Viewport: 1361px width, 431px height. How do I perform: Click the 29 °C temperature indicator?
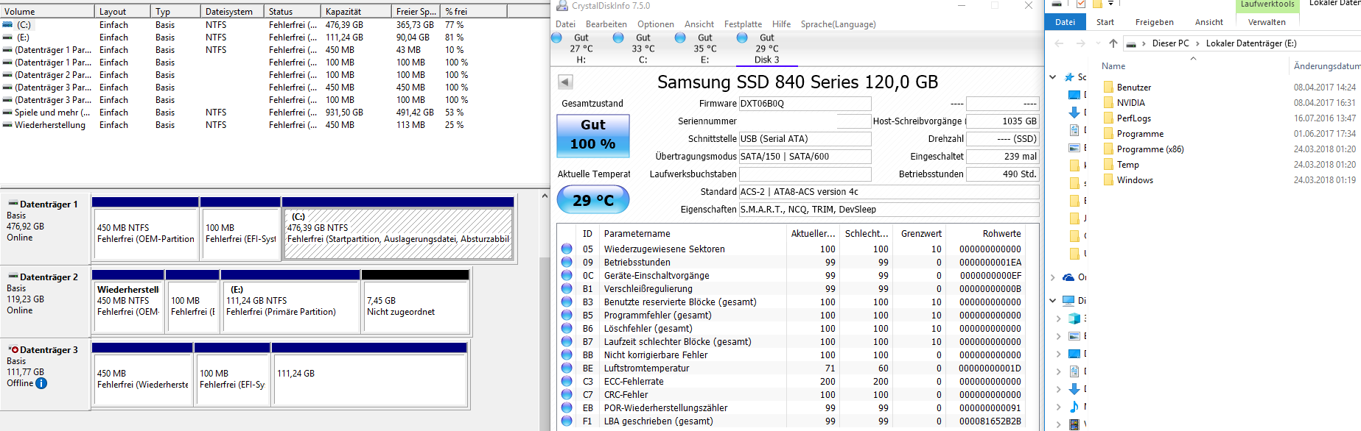pyautogui.click(x=593, y=199)
